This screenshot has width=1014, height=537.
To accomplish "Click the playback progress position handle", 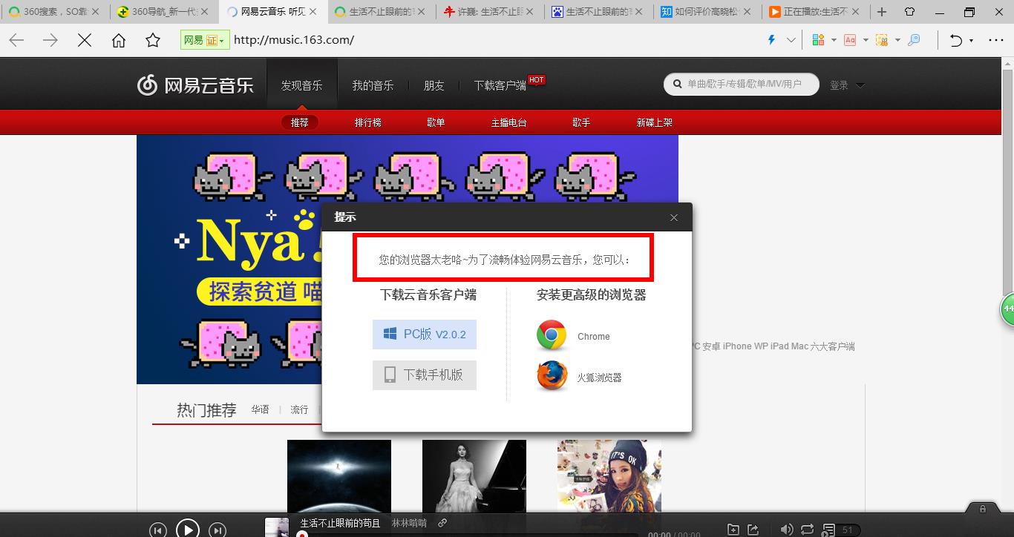I will point(303,534).
